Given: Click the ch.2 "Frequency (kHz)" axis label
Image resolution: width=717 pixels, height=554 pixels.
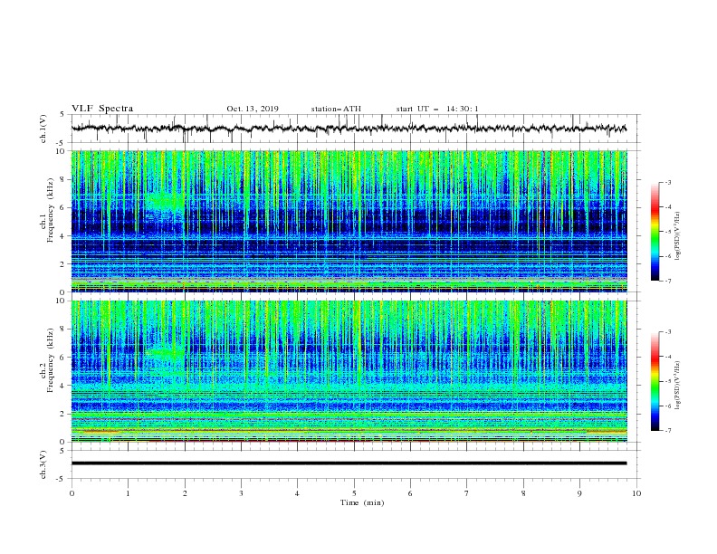Looking at the screenshot, I should (51, 360).
